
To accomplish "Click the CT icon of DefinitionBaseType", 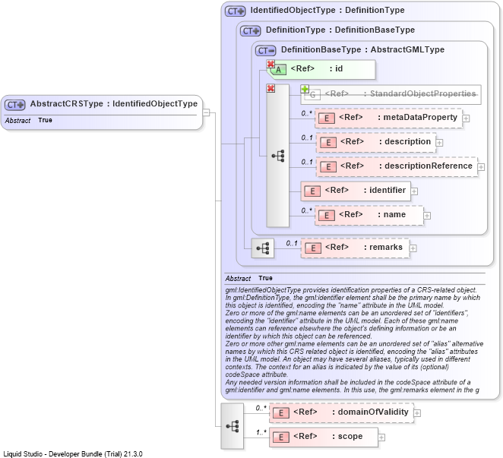I will point(265,51).
